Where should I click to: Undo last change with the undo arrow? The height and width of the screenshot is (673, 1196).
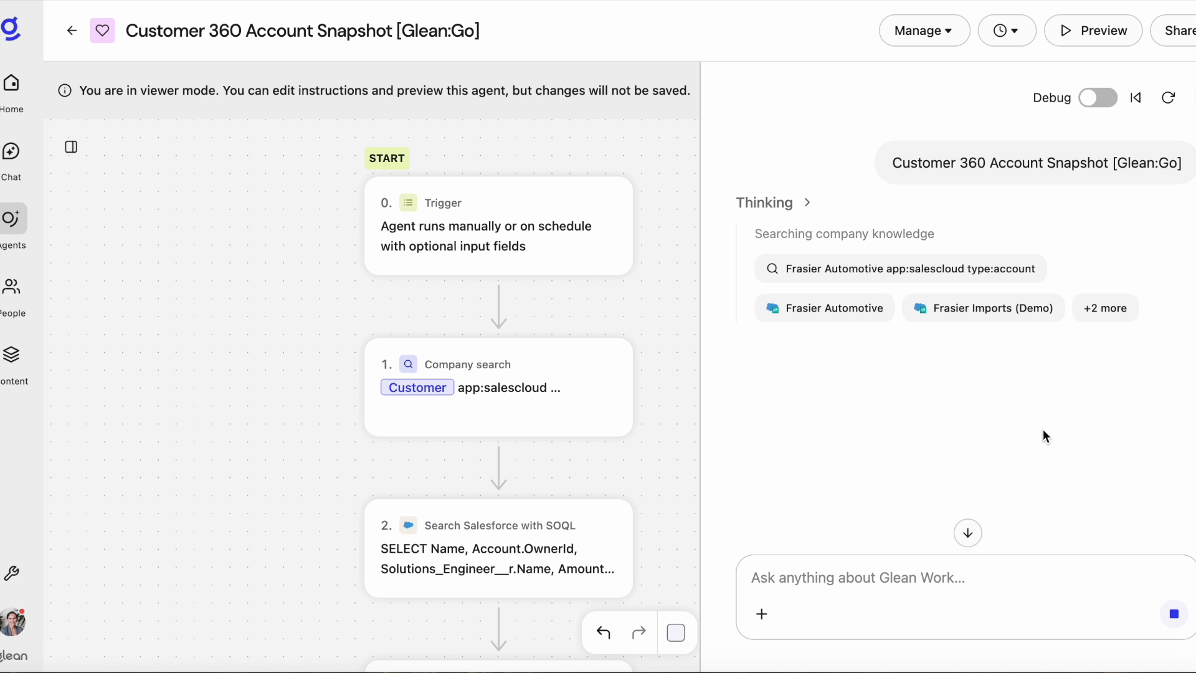point(603,632)
